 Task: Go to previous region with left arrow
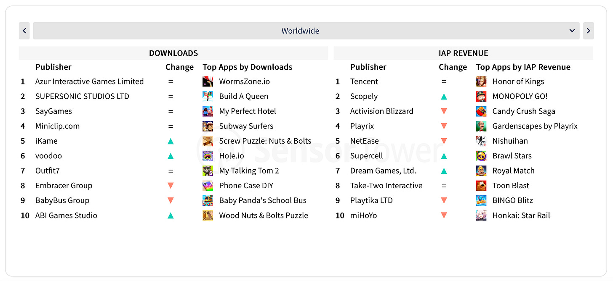coord(24,31)
